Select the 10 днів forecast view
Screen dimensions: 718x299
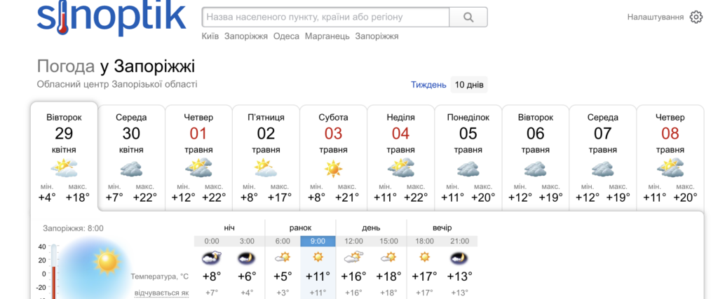coord(468,85)
